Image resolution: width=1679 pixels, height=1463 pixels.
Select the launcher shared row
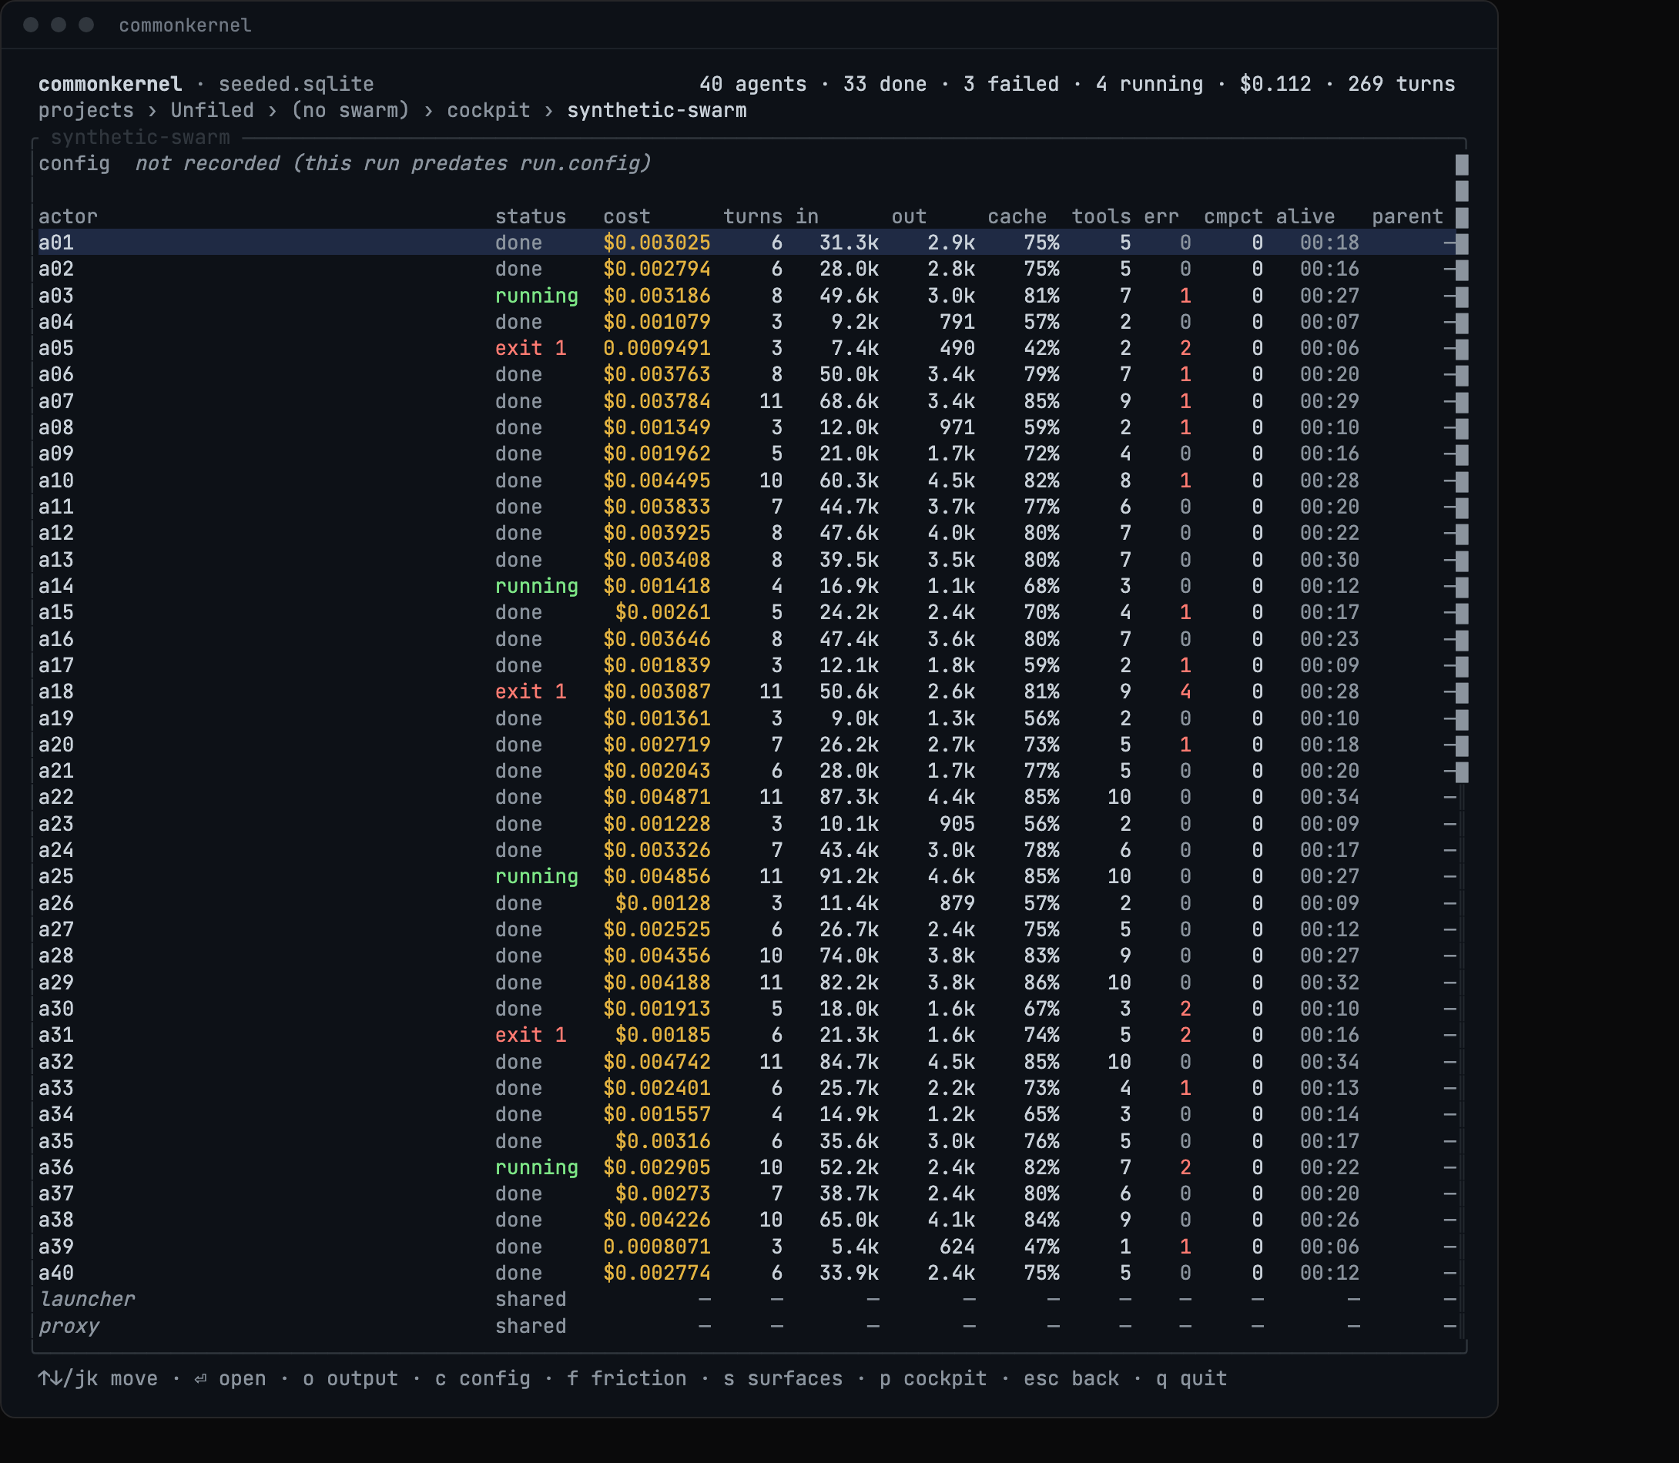pyautogui.click(x=747, y=1299)
